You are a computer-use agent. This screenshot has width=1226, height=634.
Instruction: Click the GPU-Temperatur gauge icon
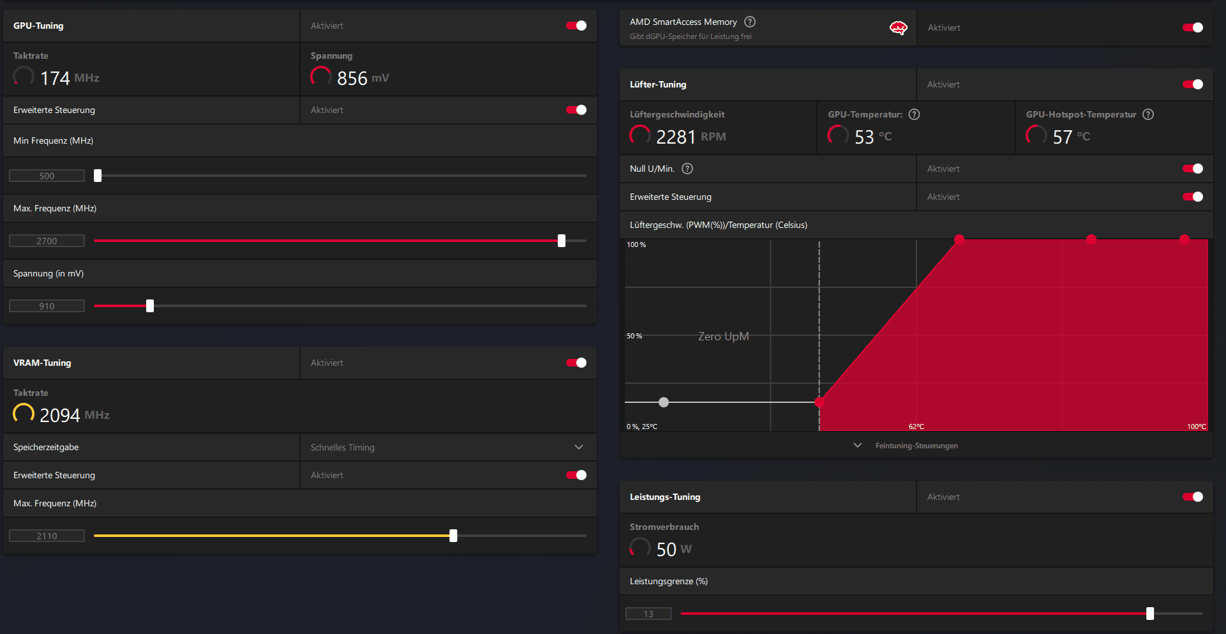pyautogui.click(x=838, y=135)
